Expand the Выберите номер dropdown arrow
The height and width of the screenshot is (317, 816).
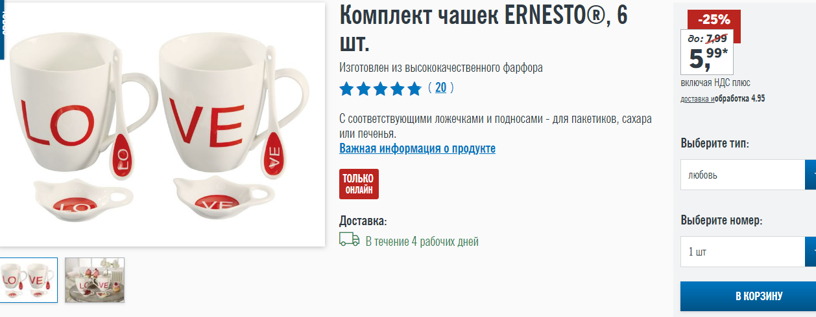pyautogui.click(x=811, y=252)
